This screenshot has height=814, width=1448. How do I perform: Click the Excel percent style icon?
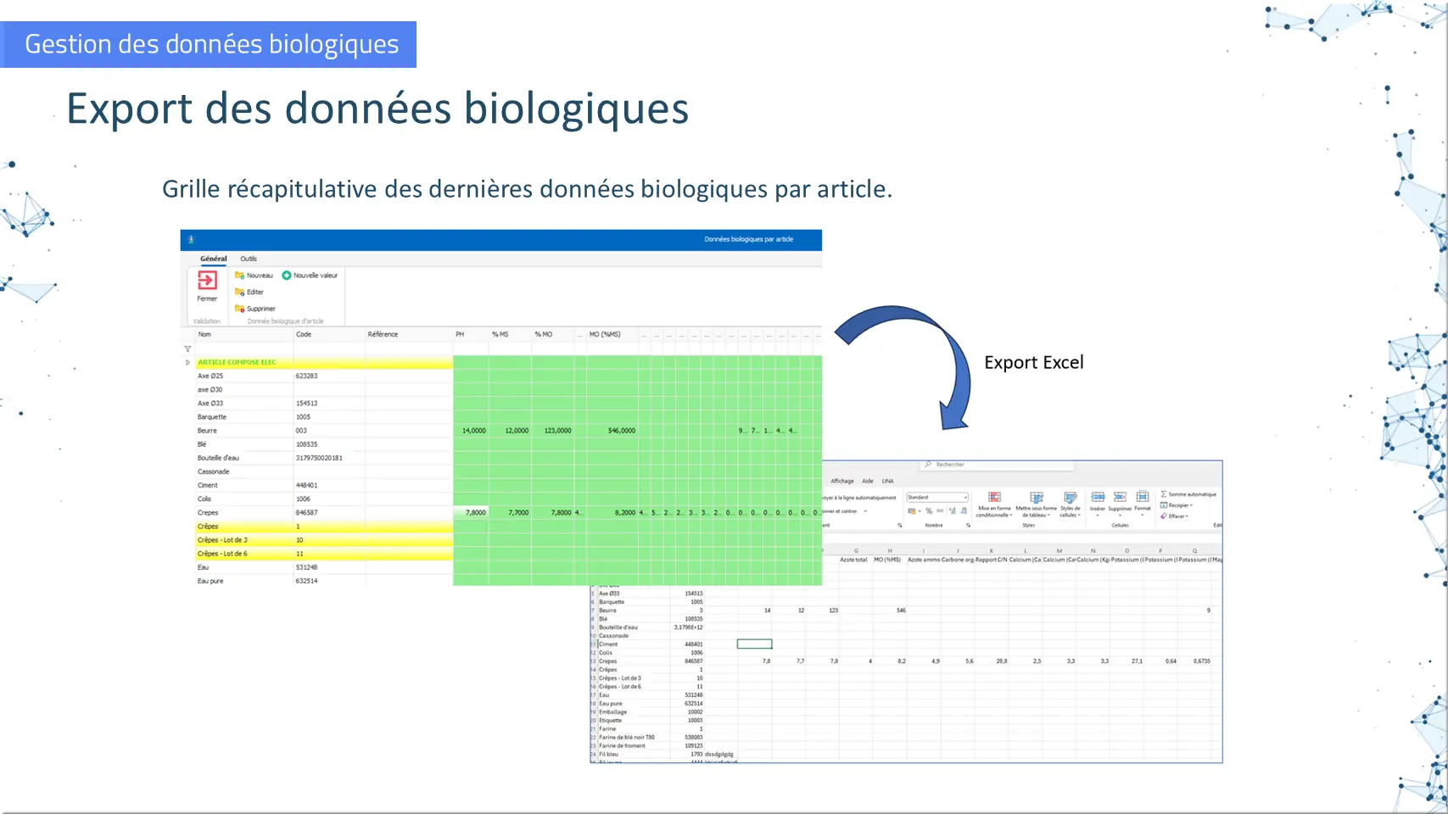929,511
